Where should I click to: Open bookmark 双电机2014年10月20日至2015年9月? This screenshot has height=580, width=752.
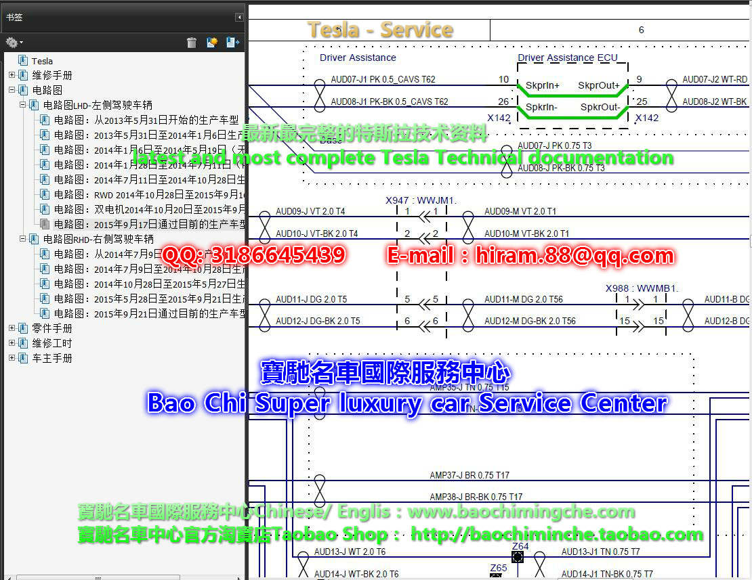click(x=149, y=209)
